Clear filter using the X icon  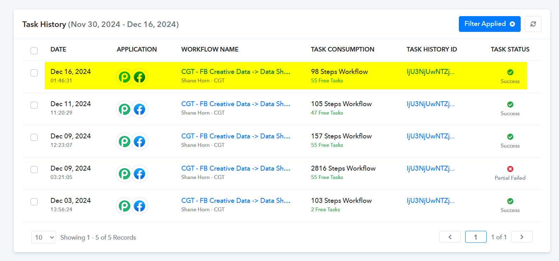point(512,24)
